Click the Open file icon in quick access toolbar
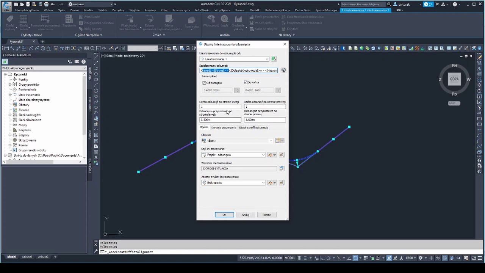Image resolution: width=485 pixels, height=273 pixels. pyautogui.click(x=22, y=4)
